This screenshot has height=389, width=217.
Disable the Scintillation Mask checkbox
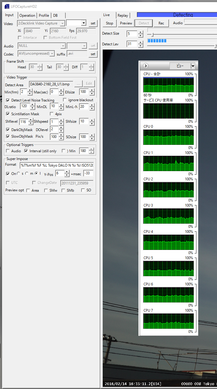pyautogui.click(x=8, y=114)
